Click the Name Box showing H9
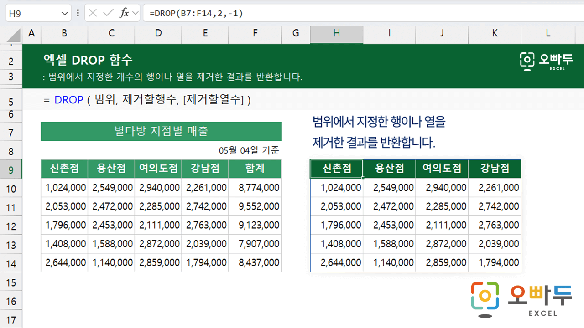Screen dimensions: 584x328 point(32,14)
